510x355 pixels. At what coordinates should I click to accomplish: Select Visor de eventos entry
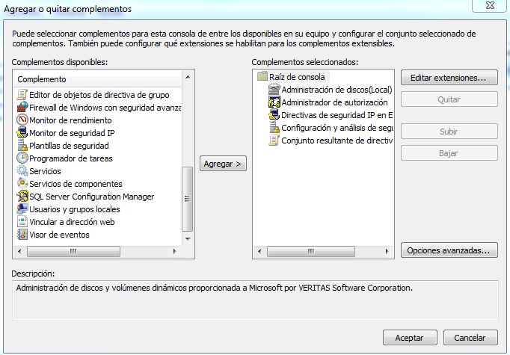[x=59, y=235]
